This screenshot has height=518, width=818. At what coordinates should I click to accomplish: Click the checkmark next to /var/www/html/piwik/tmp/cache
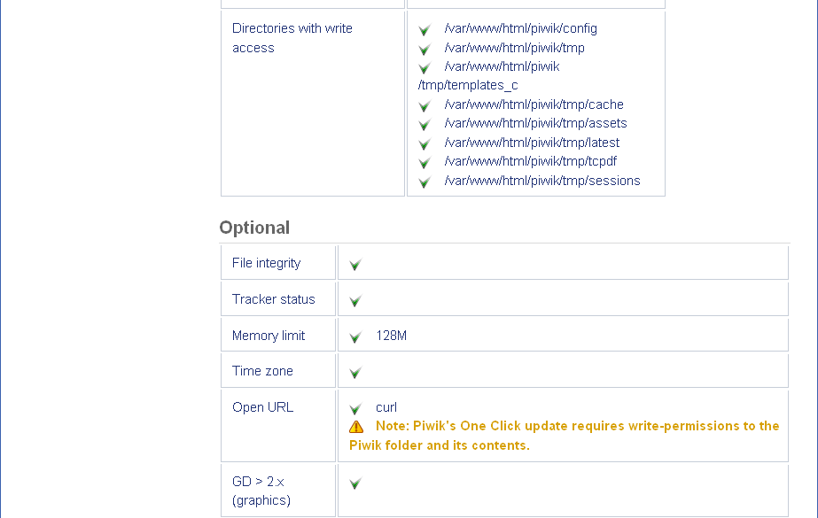(x=425, y=106)
